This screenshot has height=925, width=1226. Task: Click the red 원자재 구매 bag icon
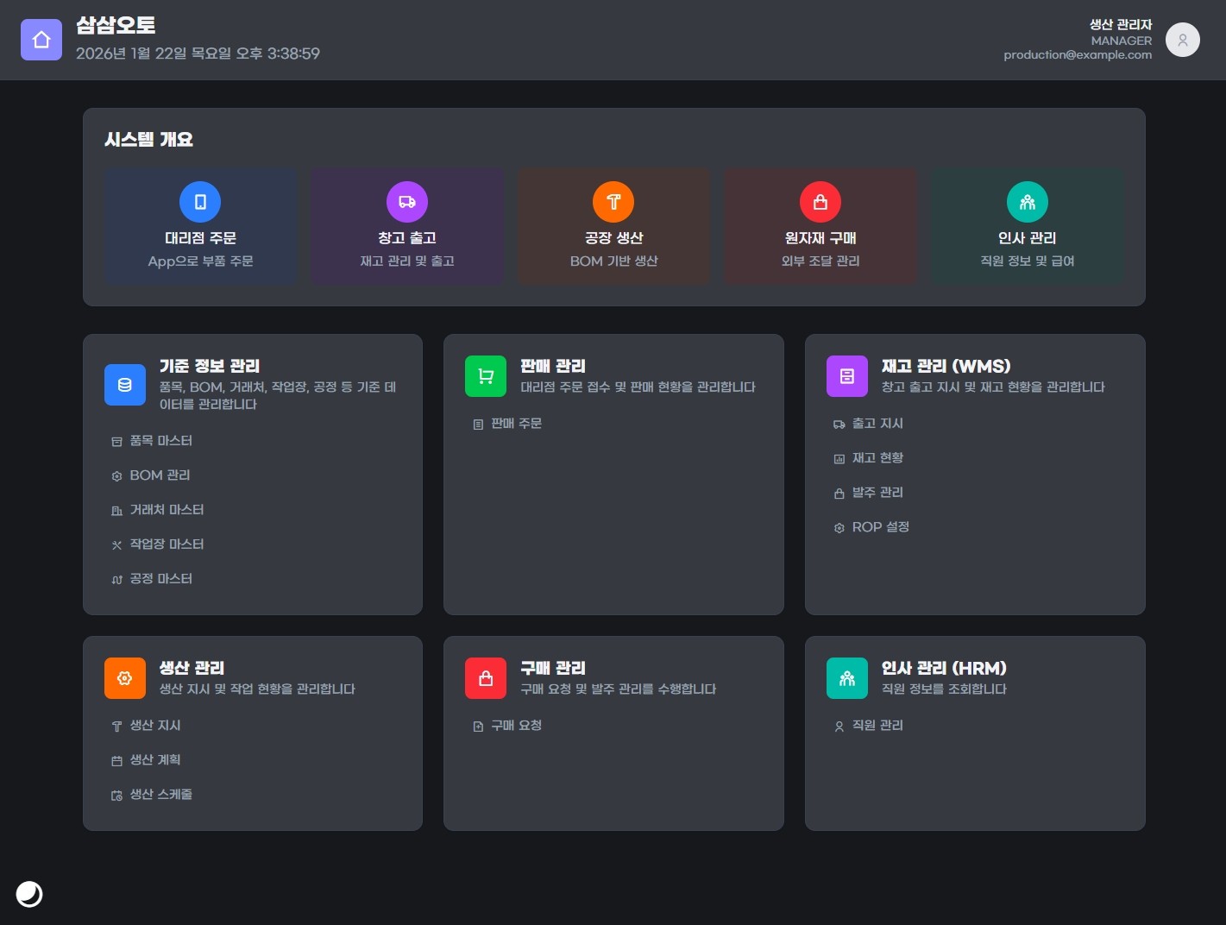[x=820, y=202]
